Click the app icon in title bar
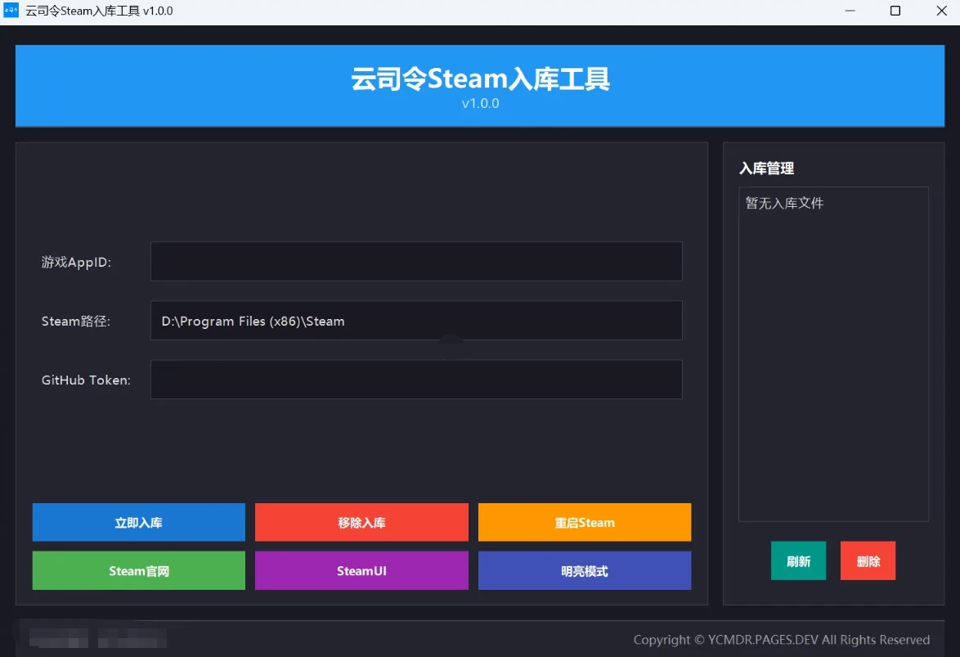 coord(11,11)
